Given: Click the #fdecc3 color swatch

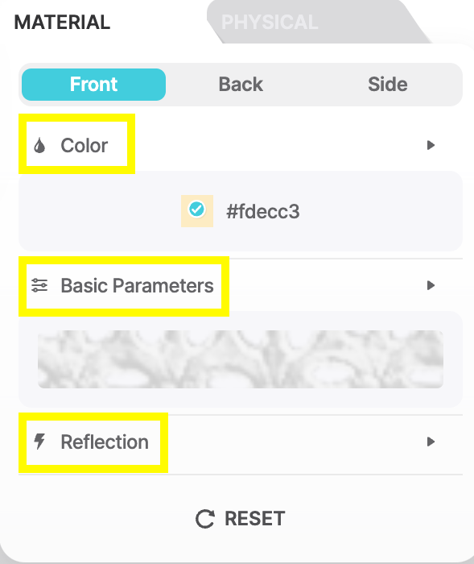Looking at the screenshot, I should click(197, 211).
